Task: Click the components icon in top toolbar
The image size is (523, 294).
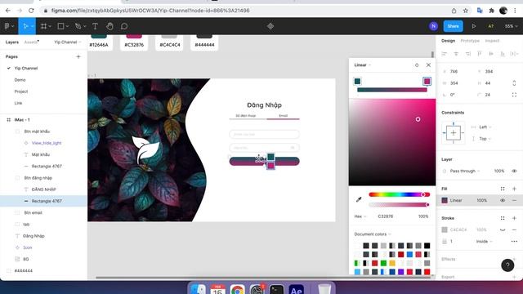Action: 270,26
